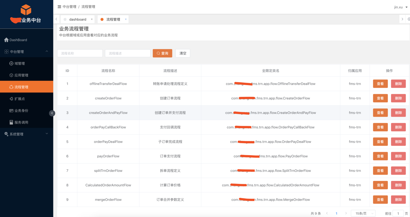410x217 pixels.
Task: Go to previous page arrow in pagination
Action: click(x=327, y=213)
